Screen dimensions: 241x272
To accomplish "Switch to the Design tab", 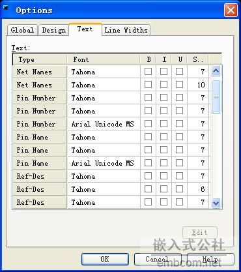I will [53, 30].
